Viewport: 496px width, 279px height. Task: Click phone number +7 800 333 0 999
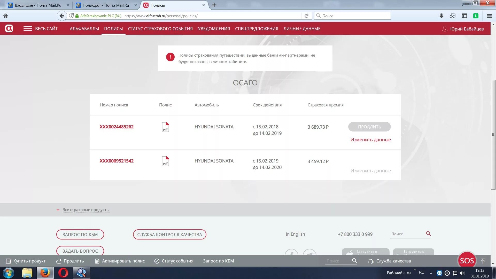(355, 234)
